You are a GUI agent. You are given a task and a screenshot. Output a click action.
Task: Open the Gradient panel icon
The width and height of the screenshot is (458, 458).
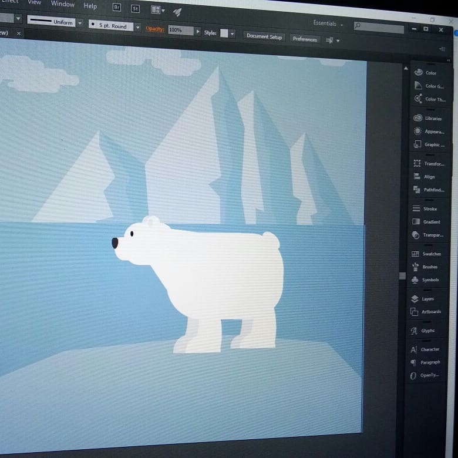(x=416, y=221)
